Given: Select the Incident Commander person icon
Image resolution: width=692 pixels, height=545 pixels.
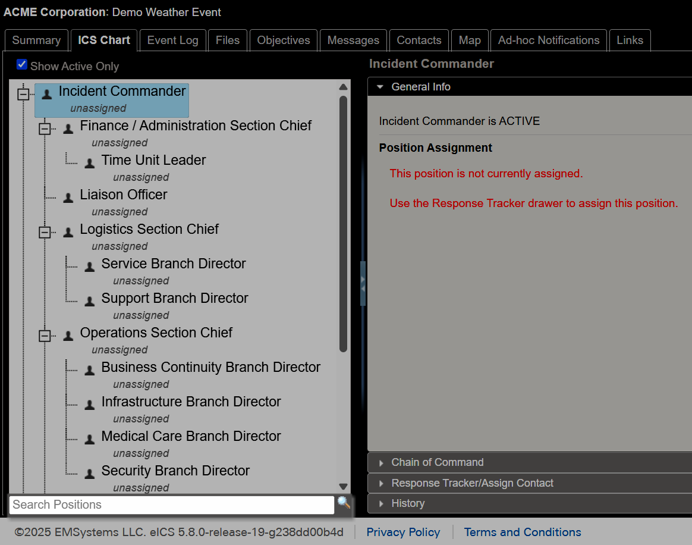Looking at the screenshot, I should (46, 92).
